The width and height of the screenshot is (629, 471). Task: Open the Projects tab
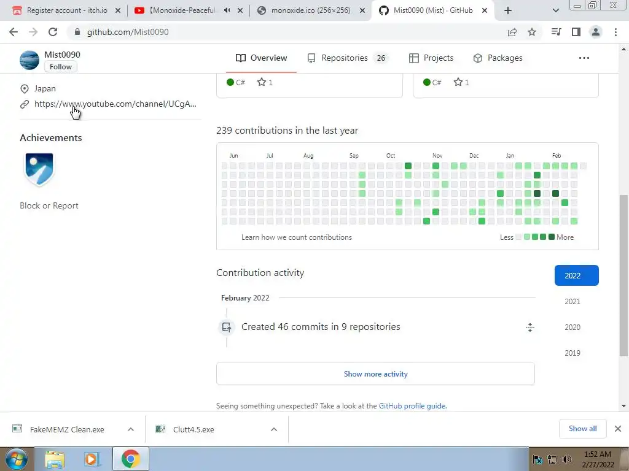[x=431, y=58]
